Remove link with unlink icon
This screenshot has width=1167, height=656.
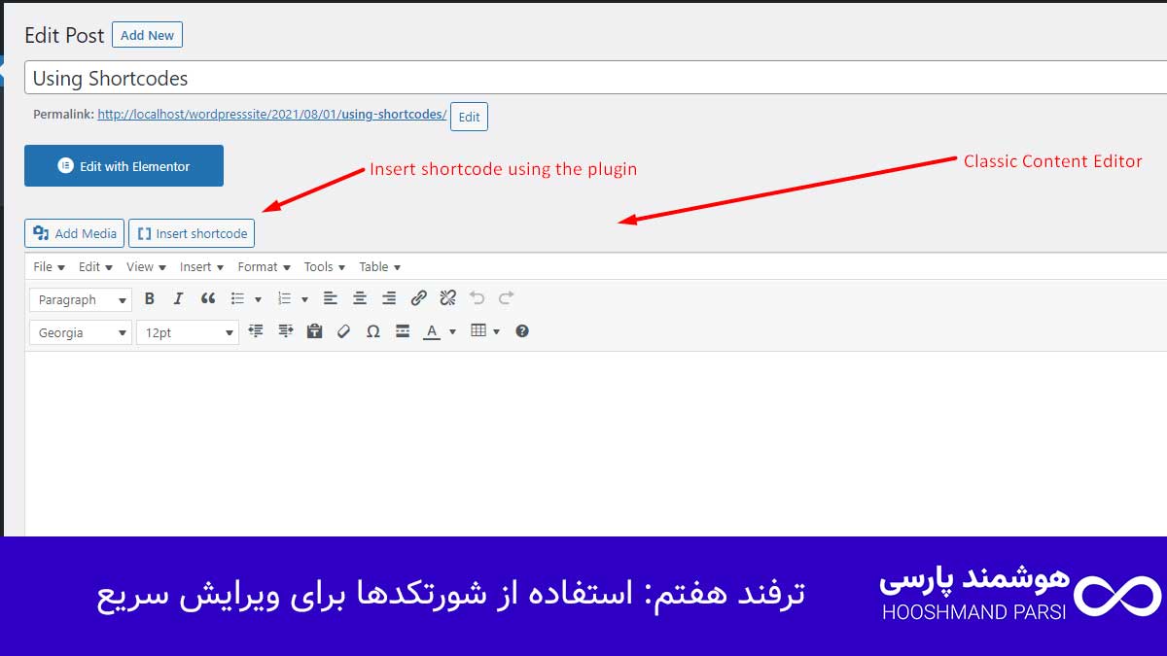click(x=447, y=298)
